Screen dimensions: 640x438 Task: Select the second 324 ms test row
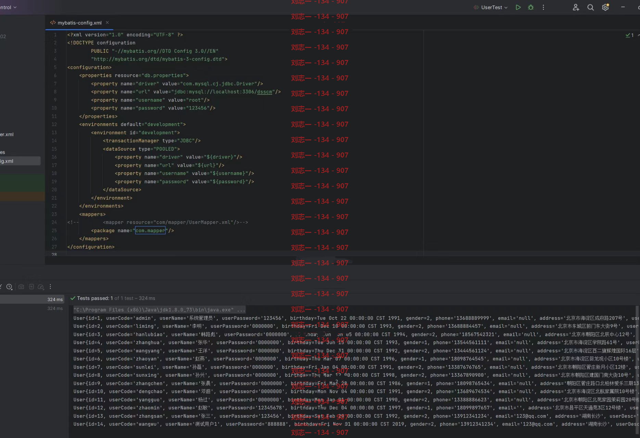(x=32, y=309)
